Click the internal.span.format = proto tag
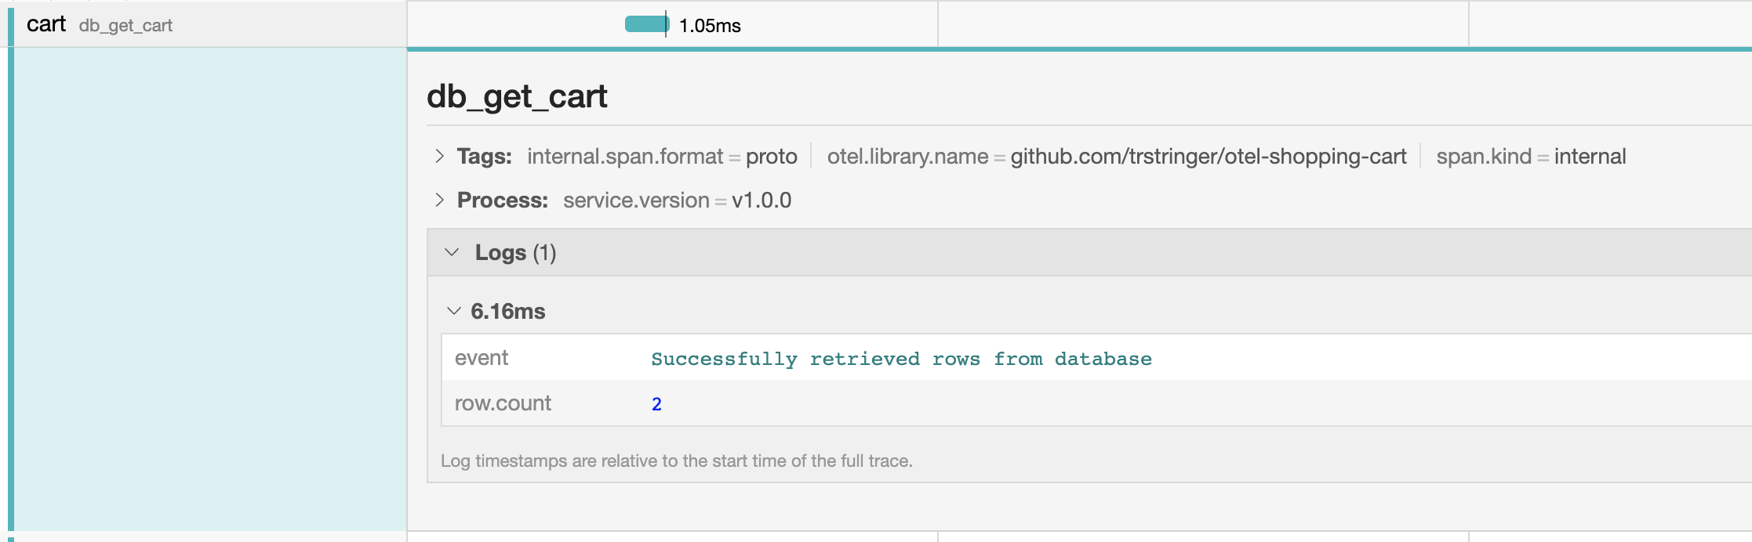Screen dimensions: 1752x542 [x=662, y=157]
